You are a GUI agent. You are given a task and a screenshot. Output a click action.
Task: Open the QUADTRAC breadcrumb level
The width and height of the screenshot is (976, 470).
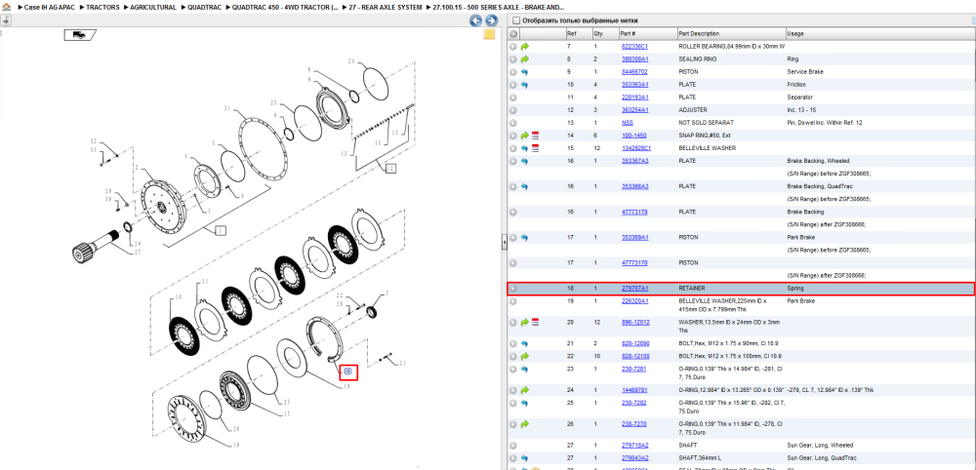tap(204, 8)
